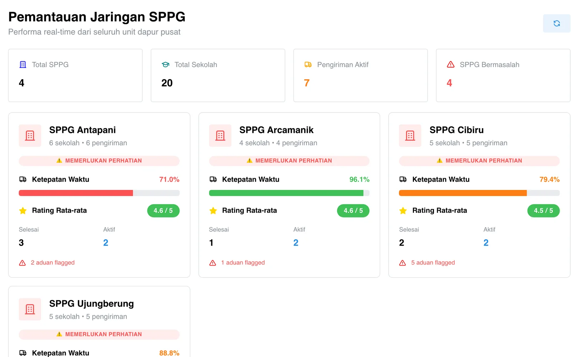Click the orange Cibiru punctuality progress bar

(479, 193)
